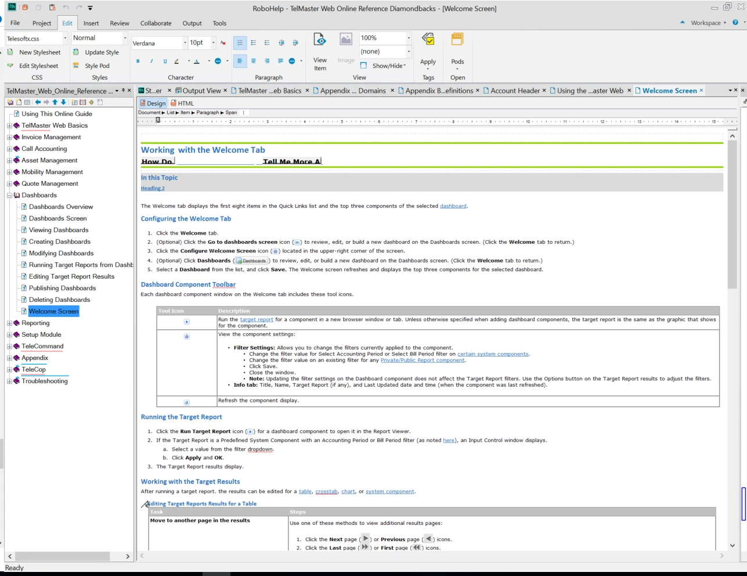This screenshot has height=576, width=747.
Task: Right align the paragraph
Action: [267, 61]
